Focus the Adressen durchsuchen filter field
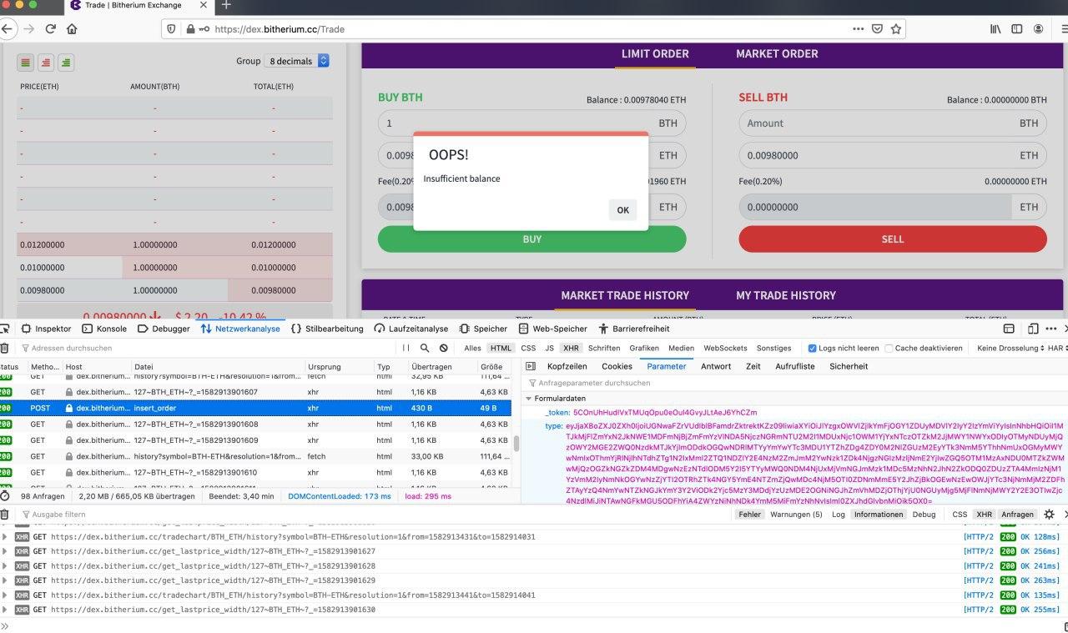 tap(206, 348)
